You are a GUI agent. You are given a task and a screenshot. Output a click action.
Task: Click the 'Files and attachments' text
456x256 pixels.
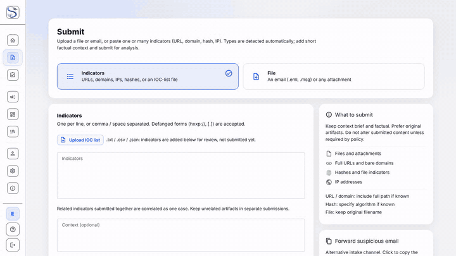(358, 154)
